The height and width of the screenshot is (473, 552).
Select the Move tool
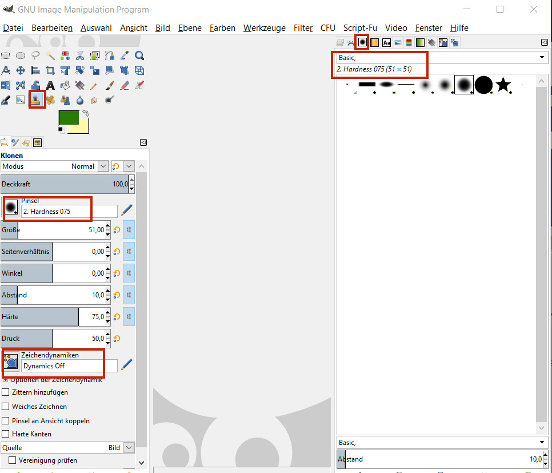(21, 70)
